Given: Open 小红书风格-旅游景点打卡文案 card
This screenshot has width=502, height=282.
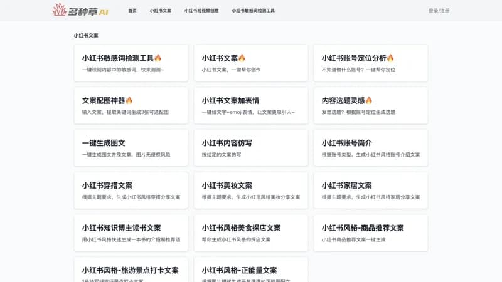Looking at the screenshot, I should click(x=131, y=270).
